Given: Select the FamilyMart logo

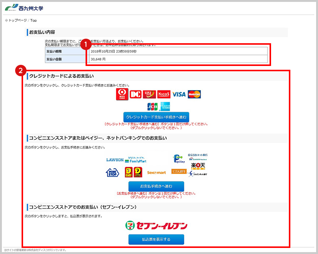Looking at the screenshot, I should (136, 160).
